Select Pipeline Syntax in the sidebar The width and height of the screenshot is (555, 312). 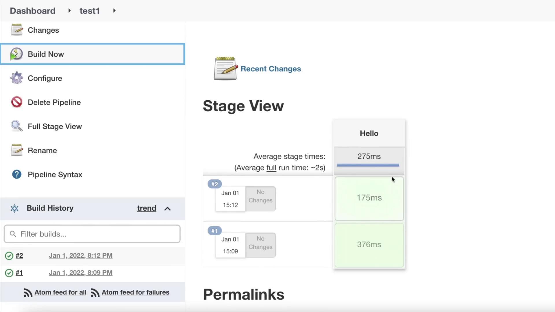[x=55, y=174]
